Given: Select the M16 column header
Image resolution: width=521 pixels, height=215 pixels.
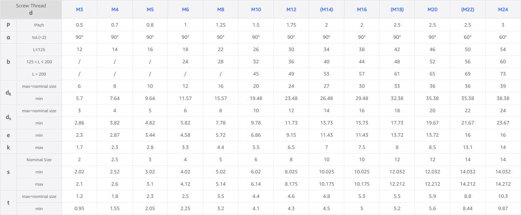Looking at the screenshot, I should click(362, 9).
